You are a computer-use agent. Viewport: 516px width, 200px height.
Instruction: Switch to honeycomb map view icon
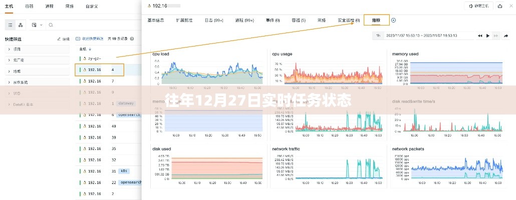pyautogui.click(x=21, y=24)
